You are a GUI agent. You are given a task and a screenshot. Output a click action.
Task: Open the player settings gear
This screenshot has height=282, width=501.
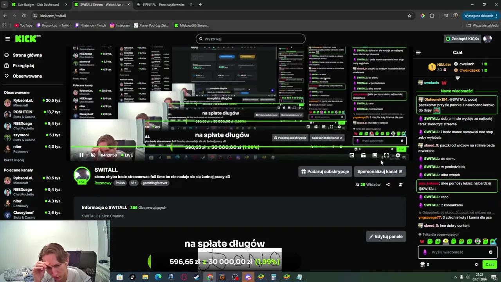point(398,155)
